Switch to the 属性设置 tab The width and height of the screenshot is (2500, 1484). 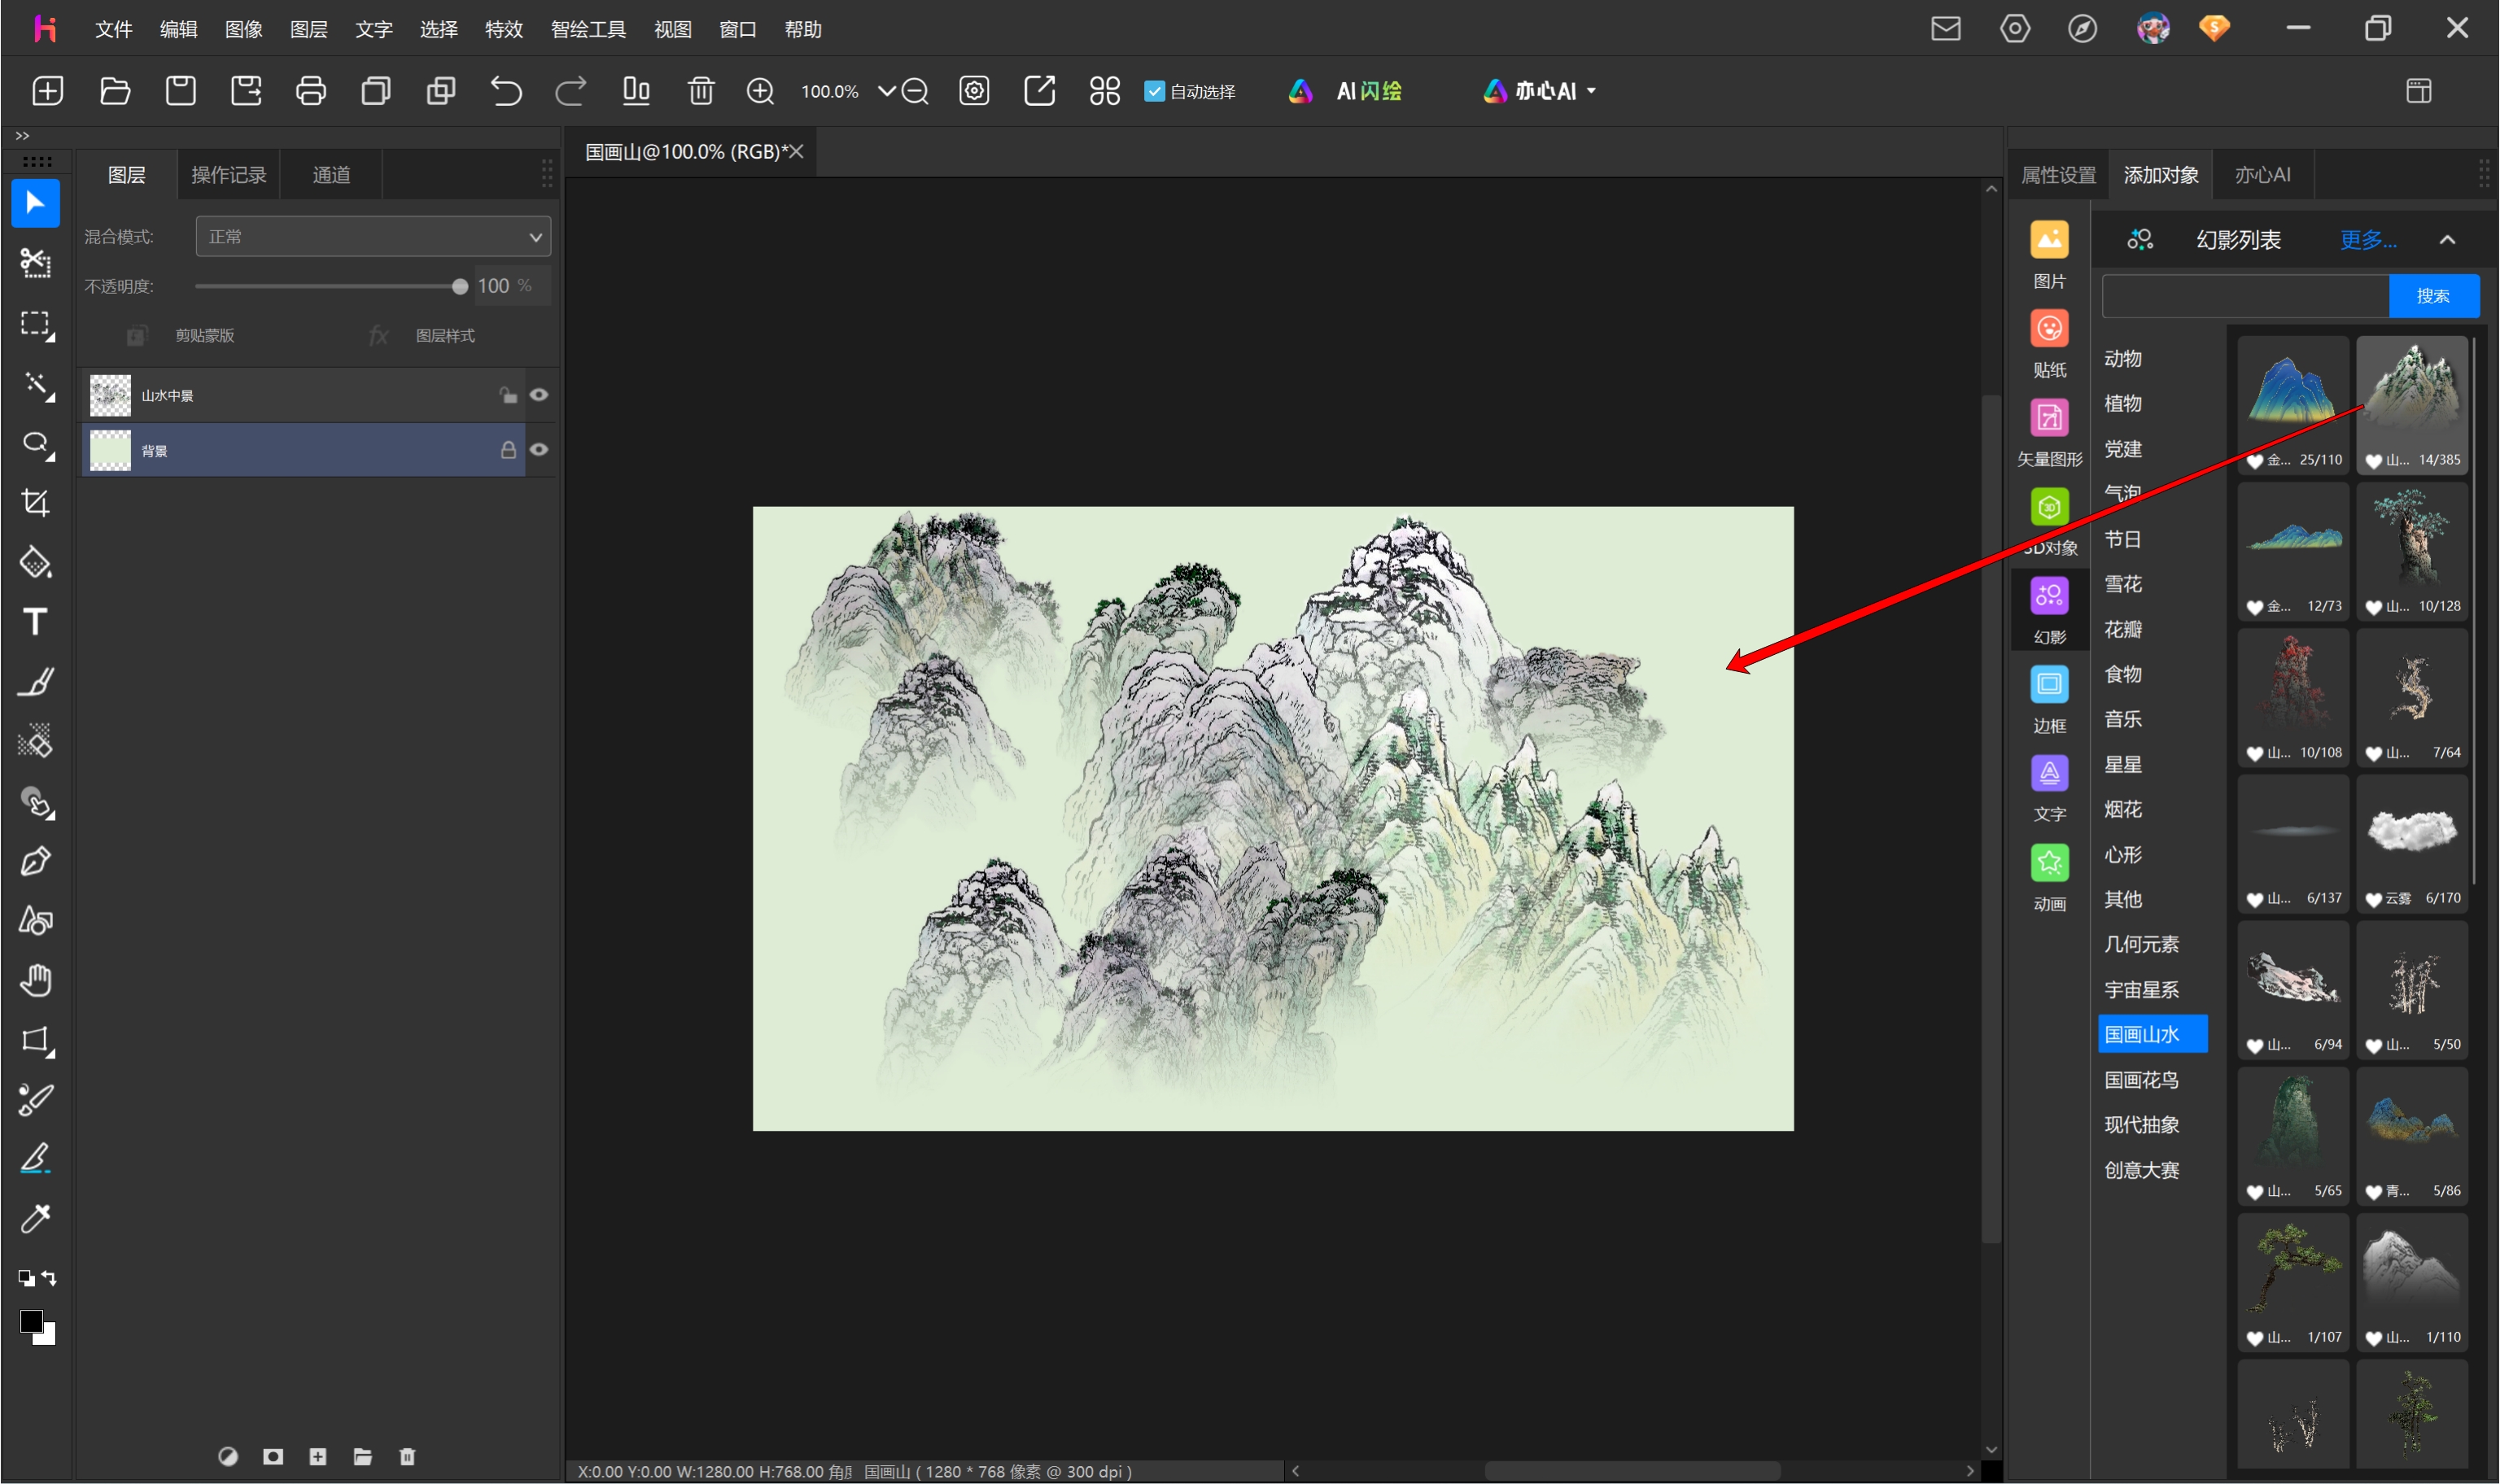point(2058,175)
